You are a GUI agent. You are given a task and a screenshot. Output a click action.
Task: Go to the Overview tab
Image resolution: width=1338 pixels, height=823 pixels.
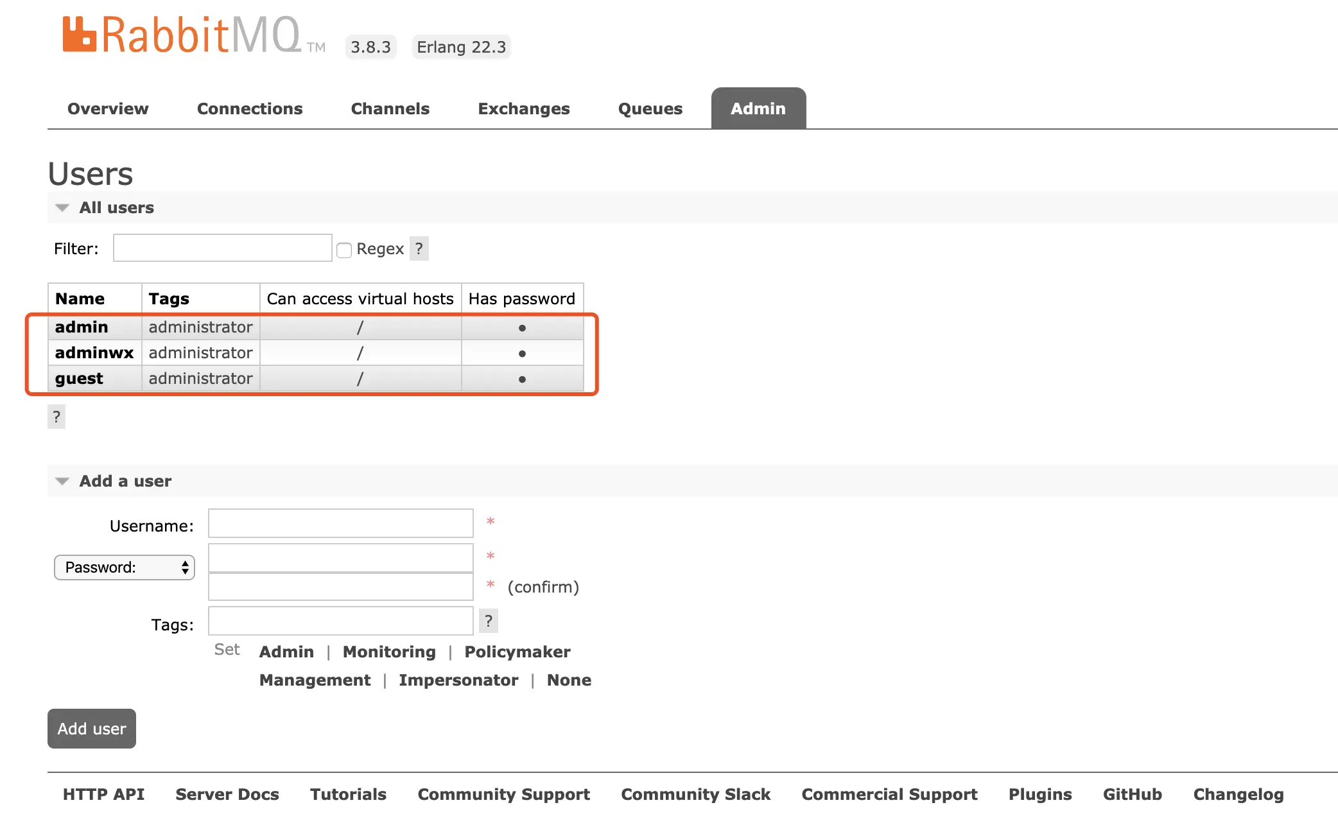click(108, 109)
